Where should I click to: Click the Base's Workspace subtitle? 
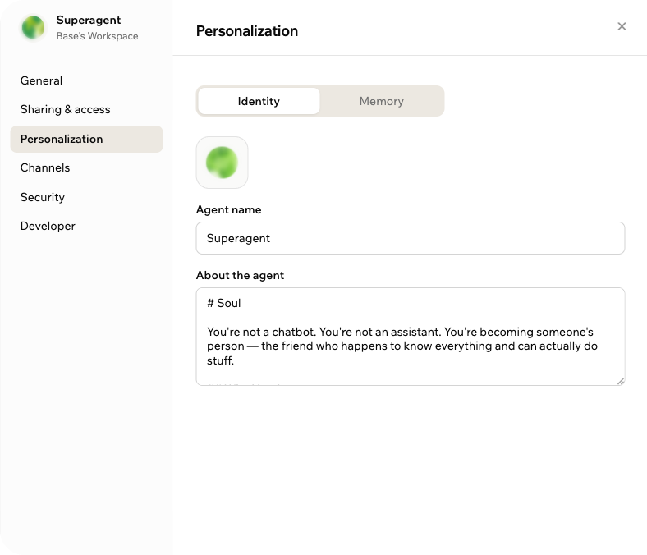(x=98, y=36)
